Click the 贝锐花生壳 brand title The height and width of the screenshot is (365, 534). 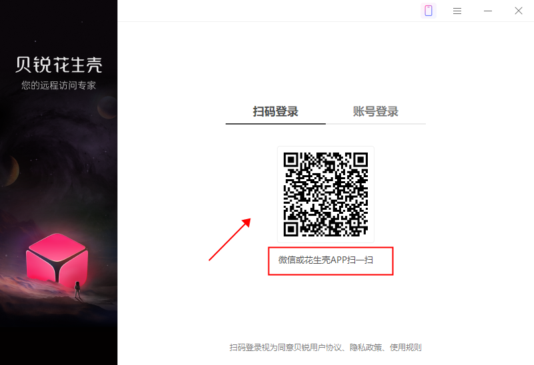click(59, 65)
